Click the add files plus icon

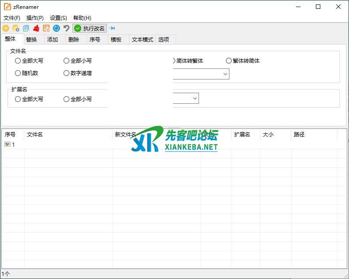(6, 28)
